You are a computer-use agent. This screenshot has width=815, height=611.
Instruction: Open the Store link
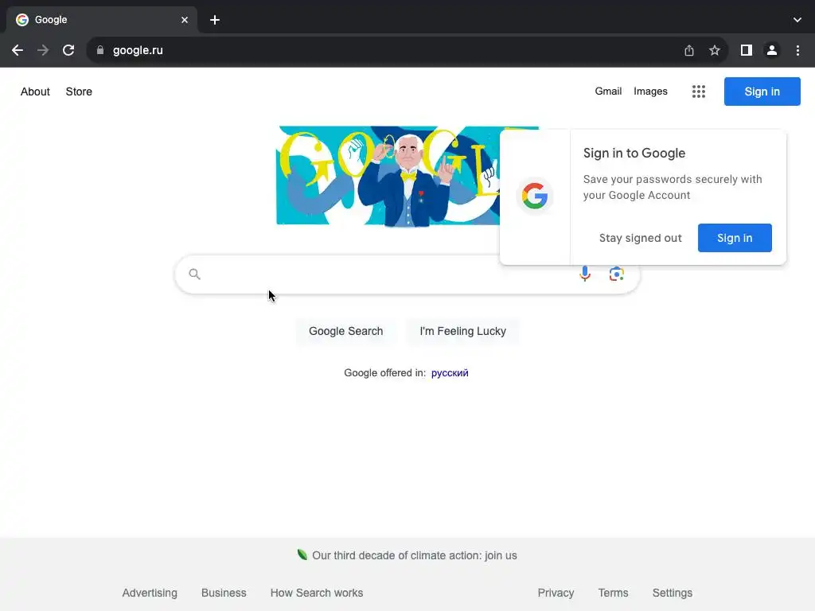tap(79, 91)
